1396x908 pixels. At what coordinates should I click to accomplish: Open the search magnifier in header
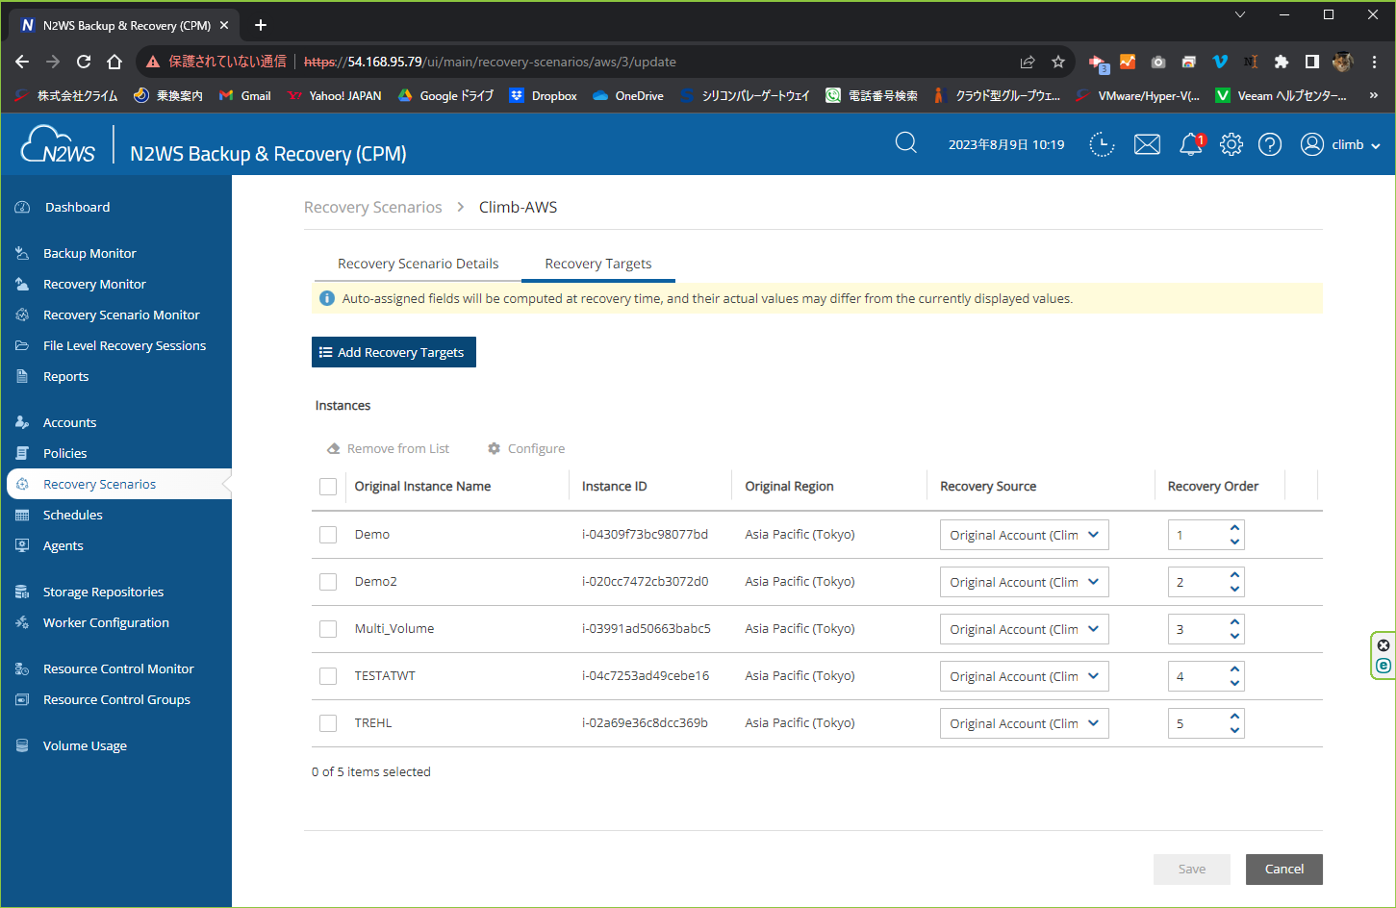tap(905, 143)
